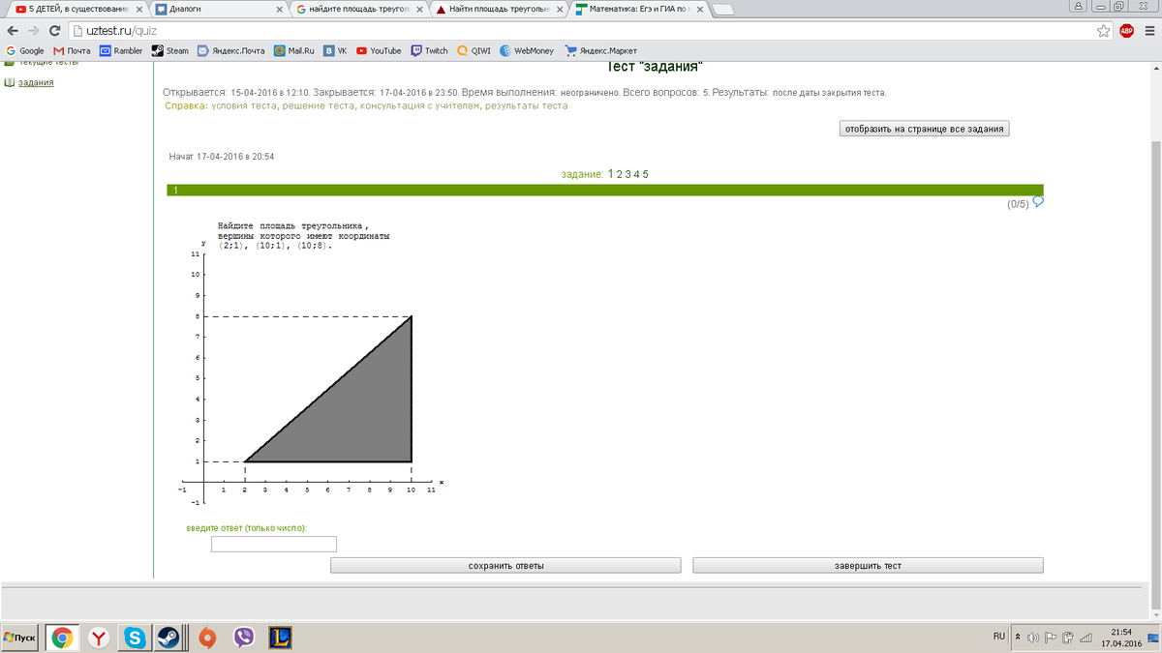Open Skype from the taskbar
The image size is (1162, 653).
(134, 638)
